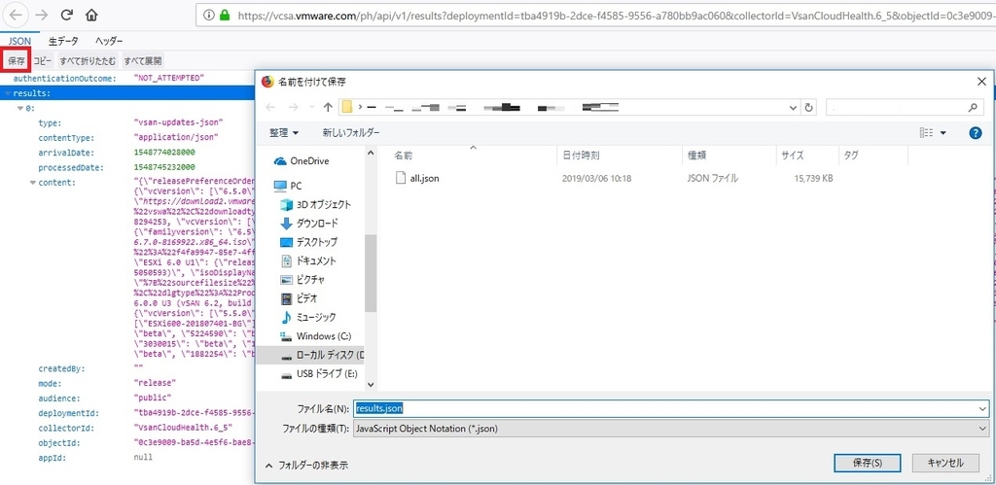Switch to the ヘッダー tab
The image size is (996, 485).
[109, 41]
